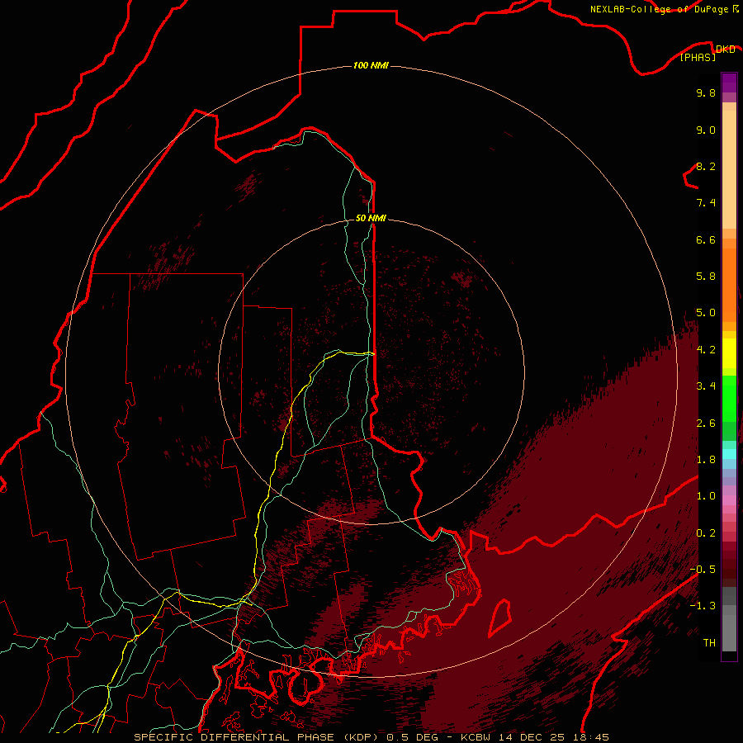Click the purple top segment of color bar

(729, 83)
